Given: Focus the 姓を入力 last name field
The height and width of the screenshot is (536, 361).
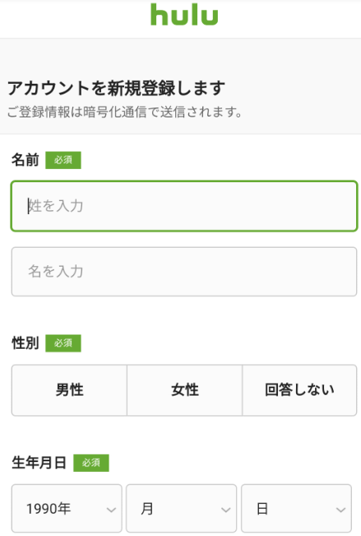Looking at the screenshot, I should [184, 206].
